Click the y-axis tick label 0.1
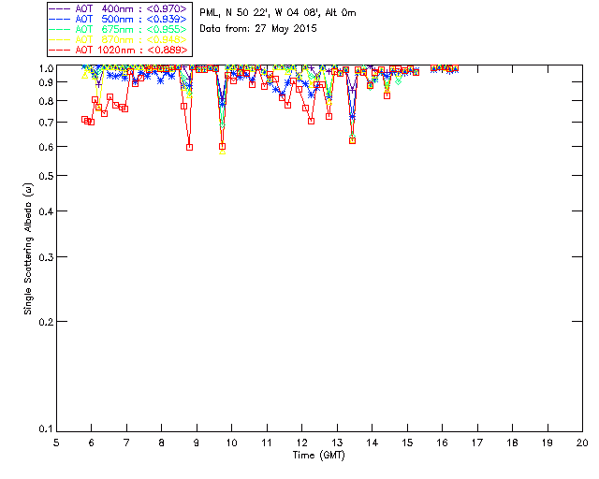The height and width of the screenshot is (479, 599). click(46, 429)
